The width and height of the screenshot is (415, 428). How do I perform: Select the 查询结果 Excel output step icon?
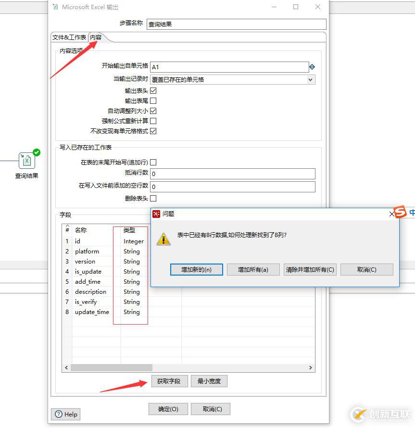(26, 162)
